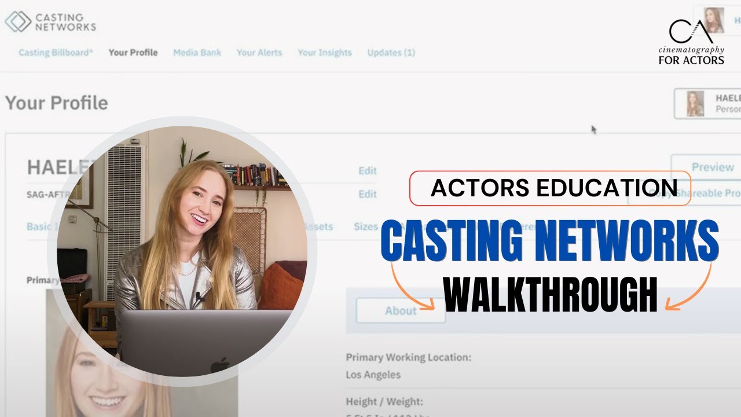This screenshot has height=417, width=741.
Task: Go to the Media Bank tab
Action: pyautogui.click(x=197, y=53)
